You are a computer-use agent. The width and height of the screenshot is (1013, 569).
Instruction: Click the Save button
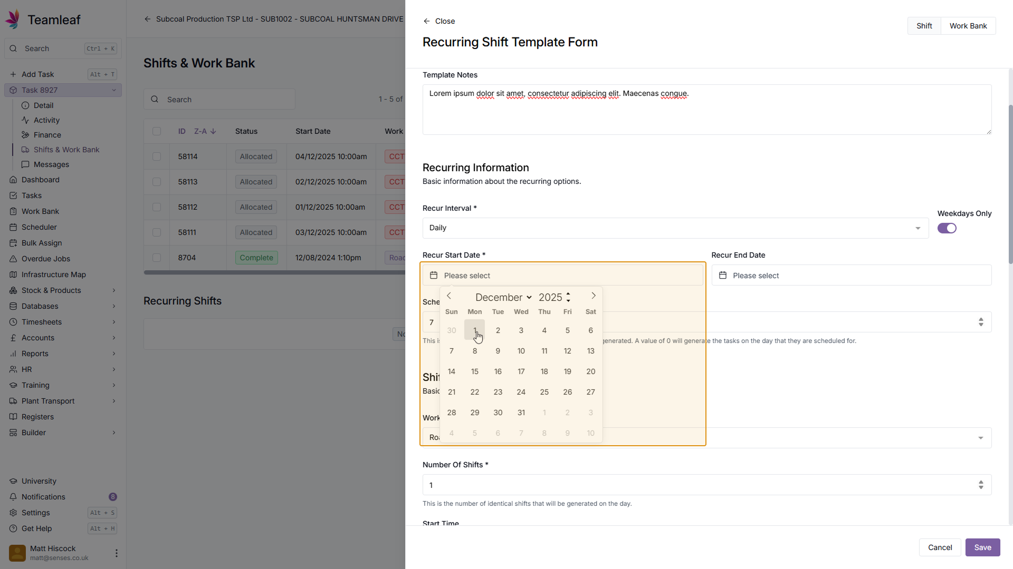pos(982,547)
